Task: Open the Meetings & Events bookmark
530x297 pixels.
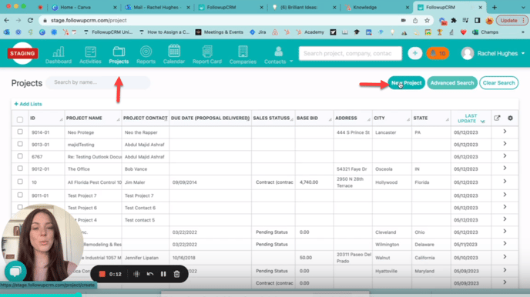Action: (220, 32)
